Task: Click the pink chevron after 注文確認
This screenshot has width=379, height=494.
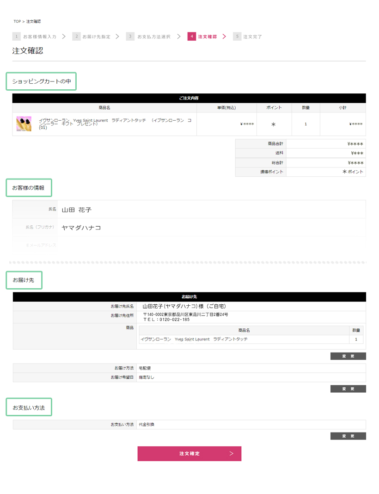Action: point(224,37)
